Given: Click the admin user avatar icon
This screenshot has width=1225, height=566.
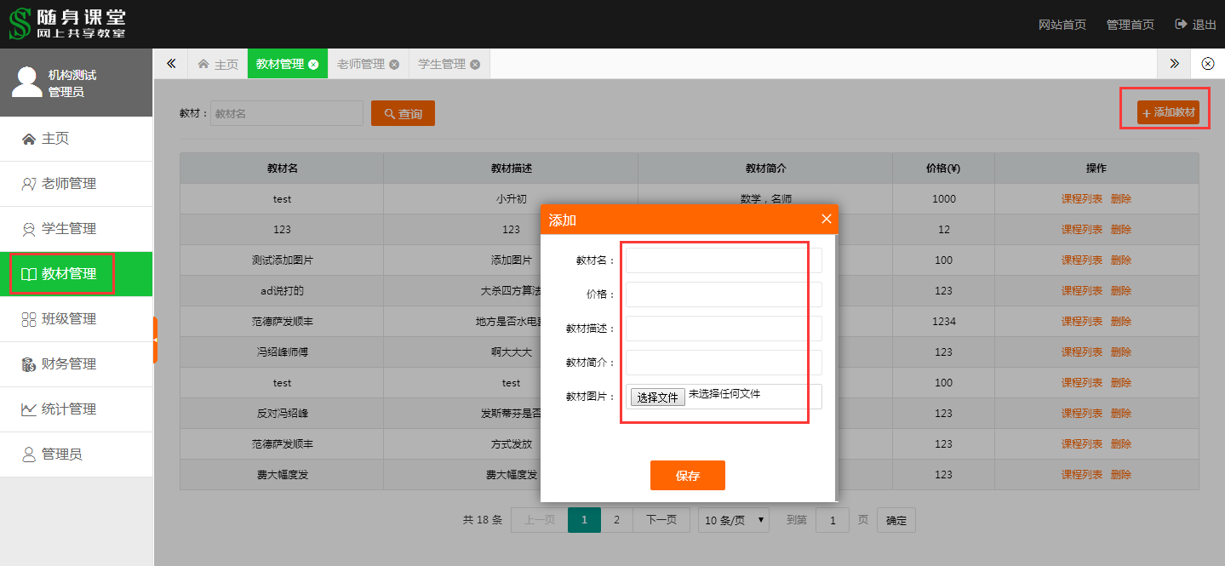Looking at the screenshot, I should [x=26, y=82].
